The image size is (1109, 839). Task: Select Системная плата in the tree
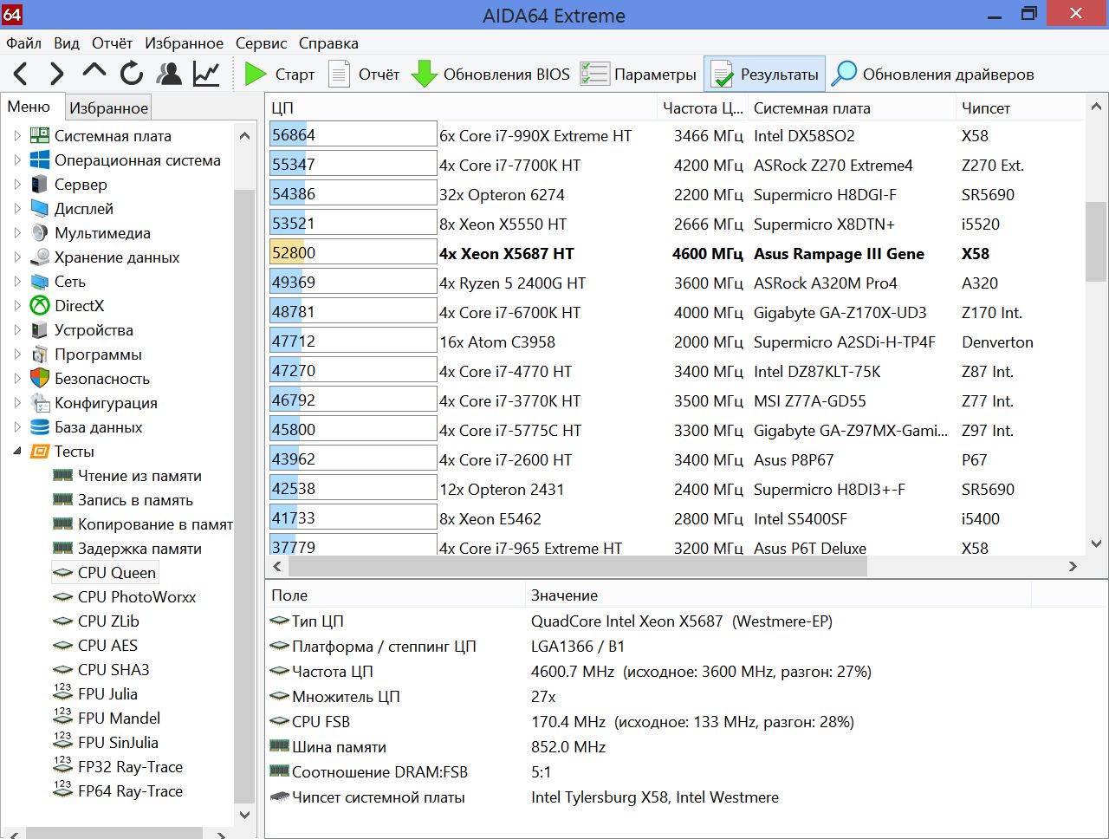[x=113, y=136]
